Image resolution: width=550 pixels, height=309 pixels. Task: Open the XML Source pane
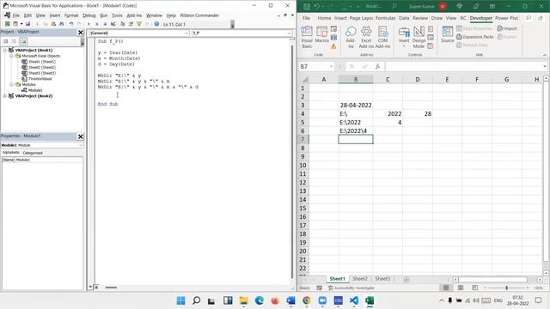[x=447, y=34]
